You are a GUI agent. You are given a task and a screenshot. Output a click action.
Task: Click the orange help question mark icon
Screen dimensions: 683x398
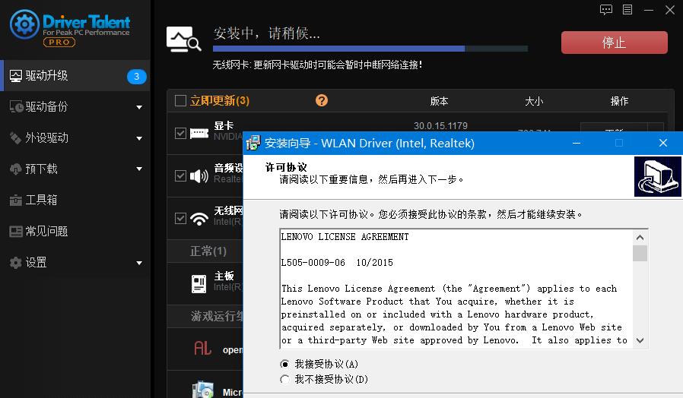322,100
